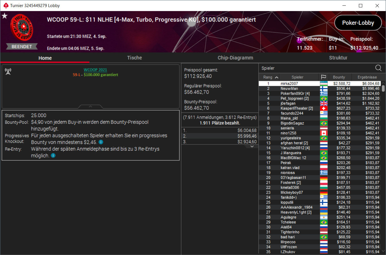386x255 pixels.
Task: Select player J.Mangueira
Action: (x=320, y=153)
